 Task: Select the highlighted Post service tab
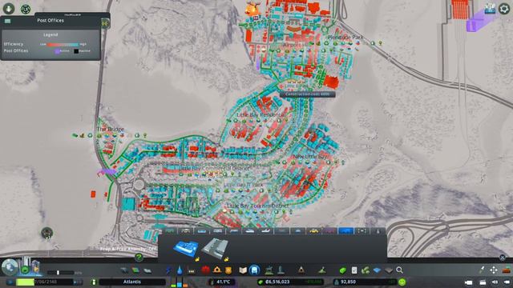[345, 231]
